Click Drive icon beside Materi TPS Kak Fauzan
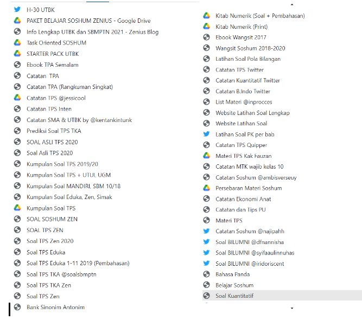The image size is (362, 320). coord(206,156)
